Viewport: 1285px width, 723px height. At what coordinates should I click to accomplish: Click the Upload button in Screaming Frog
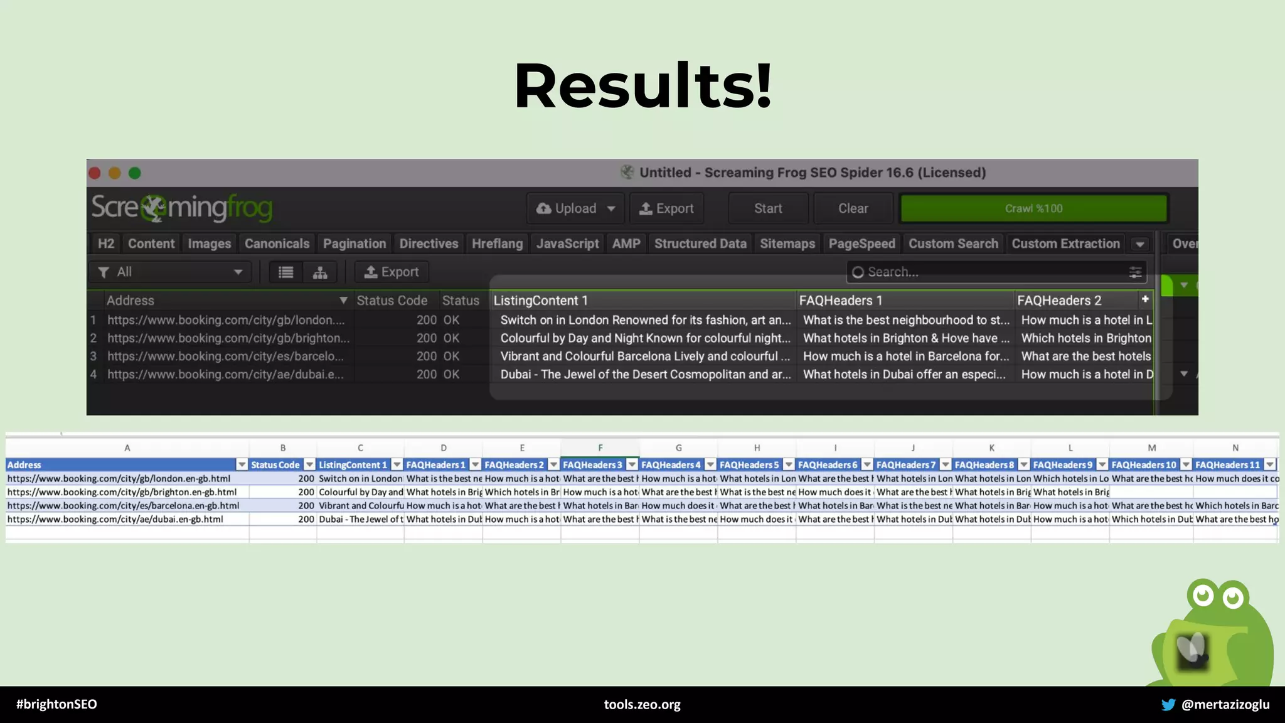575,208
